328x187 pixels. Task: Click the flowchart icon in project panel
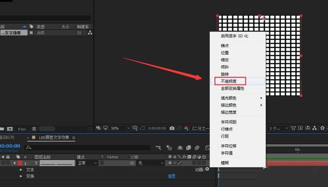coord(90,33)
